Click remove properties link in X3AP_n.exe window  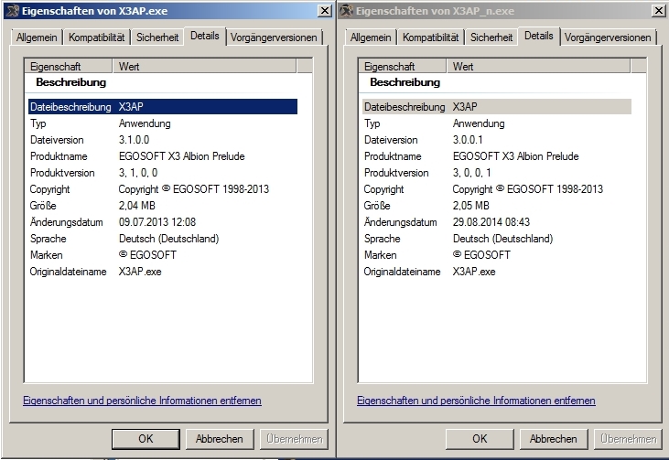pos(476,401)
